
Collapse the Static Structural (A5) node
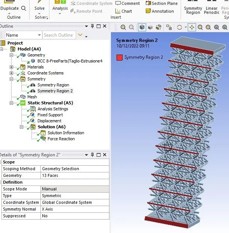tap(12, 103)
